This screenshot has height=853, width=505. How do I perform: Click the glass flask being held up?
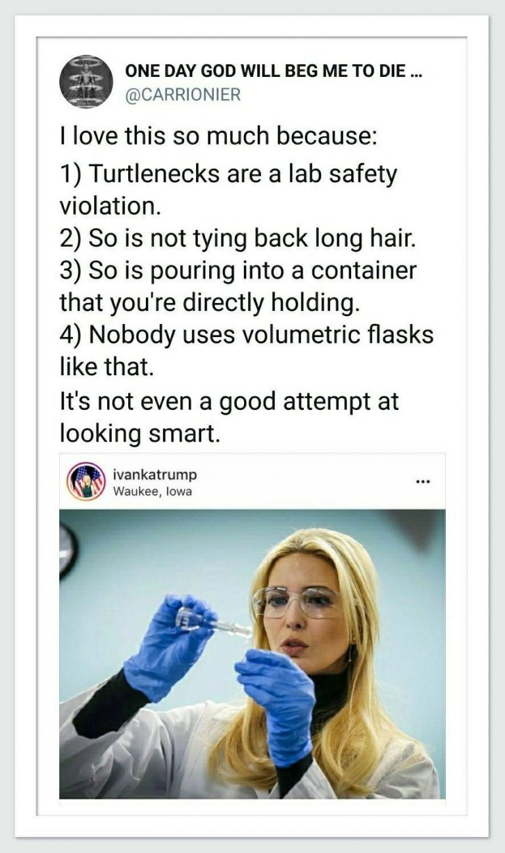(214, 622)
